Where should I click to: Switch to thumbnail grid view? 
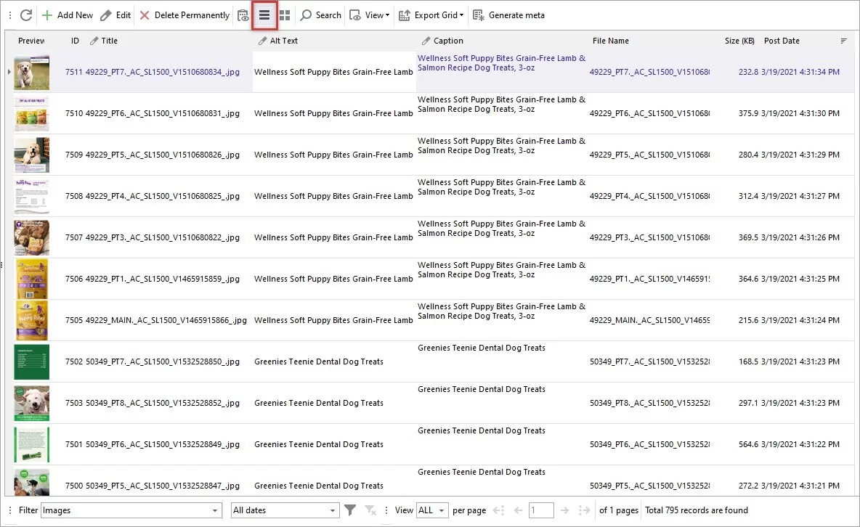(x=285, y=15)
